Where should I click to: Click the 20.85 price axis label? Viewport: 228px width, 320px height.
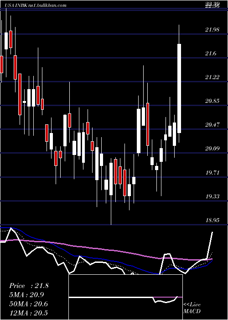point(212,101)
